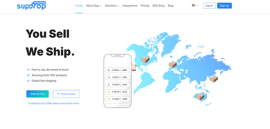The height and width of the screenshot is (129, 270).
Task: Click the package box on Australia
Action: tap(200, 96)
